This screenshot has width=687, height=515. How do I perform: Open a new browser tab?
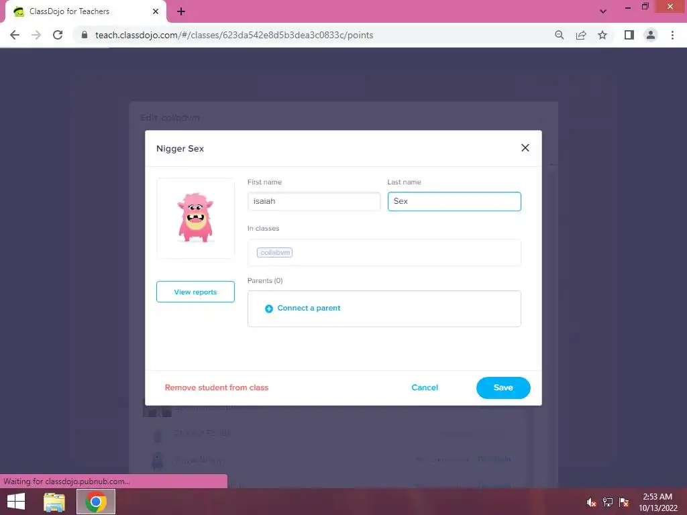tap(181, 11)
